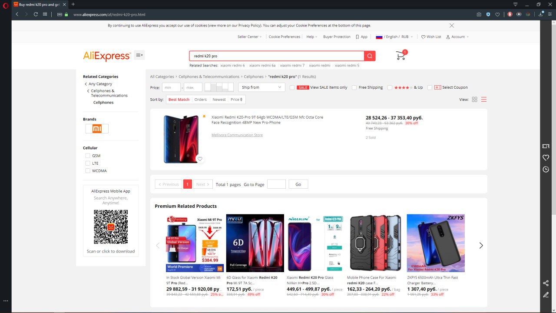Open Buyer Protection link
The height and width of the screenshot is (313, 556).
pos(337,37)
